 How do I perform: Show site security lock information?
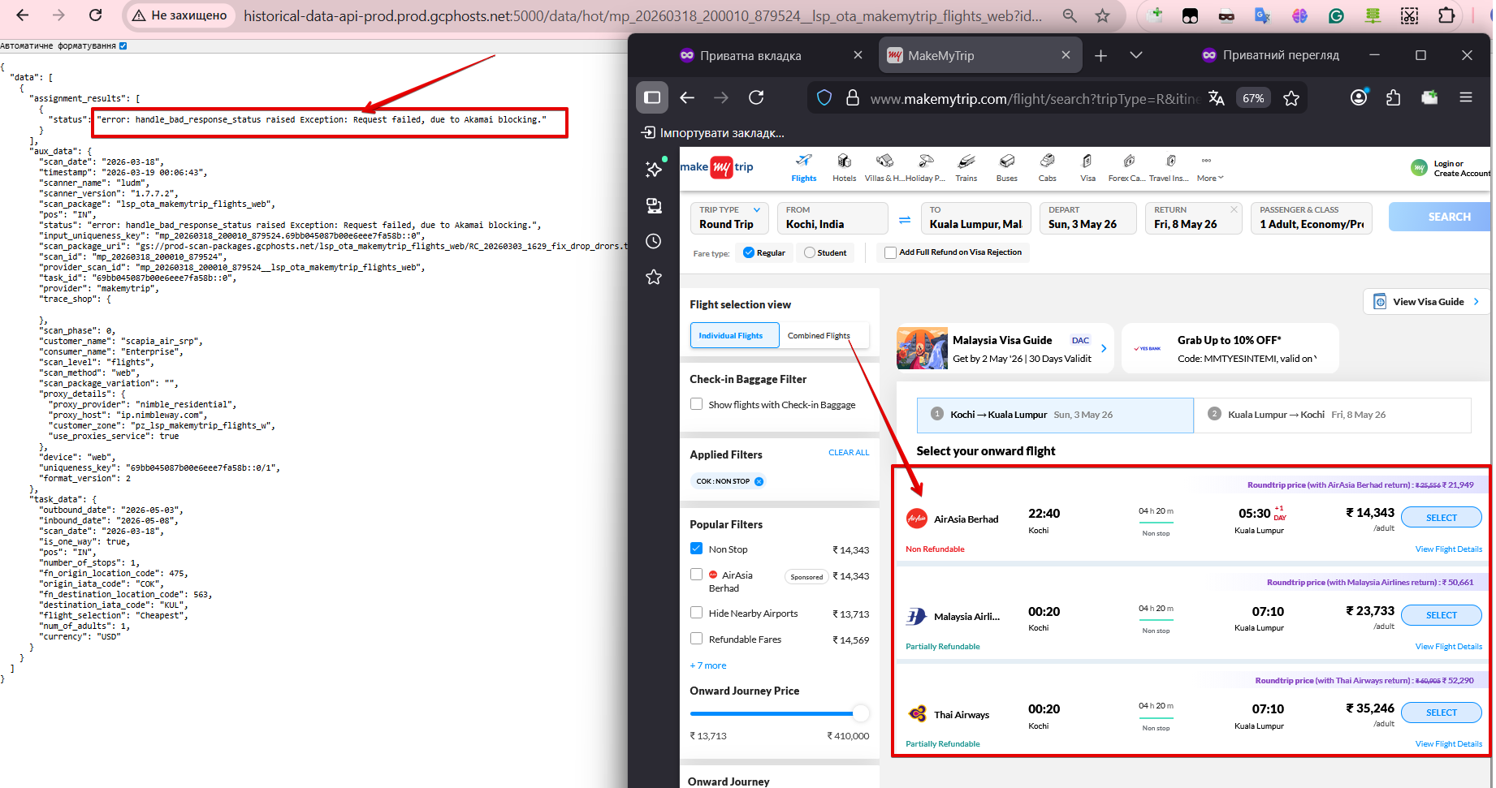(853, 98)
